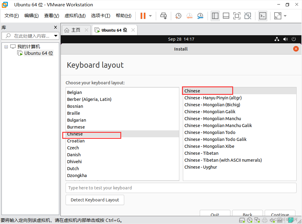Select Chinese - Hanyu Pinyin (altgr) variant

click(x=240, y=98)
